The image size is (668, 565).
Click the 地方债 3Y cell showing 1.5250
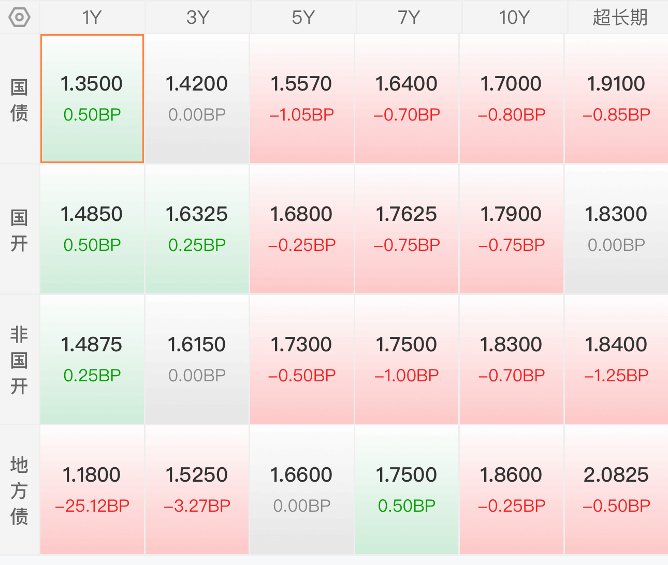197,490
